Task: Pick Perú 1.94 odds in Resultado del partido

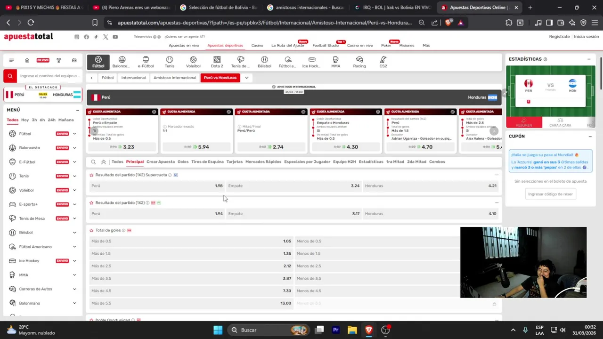Action: click(157, 214)
